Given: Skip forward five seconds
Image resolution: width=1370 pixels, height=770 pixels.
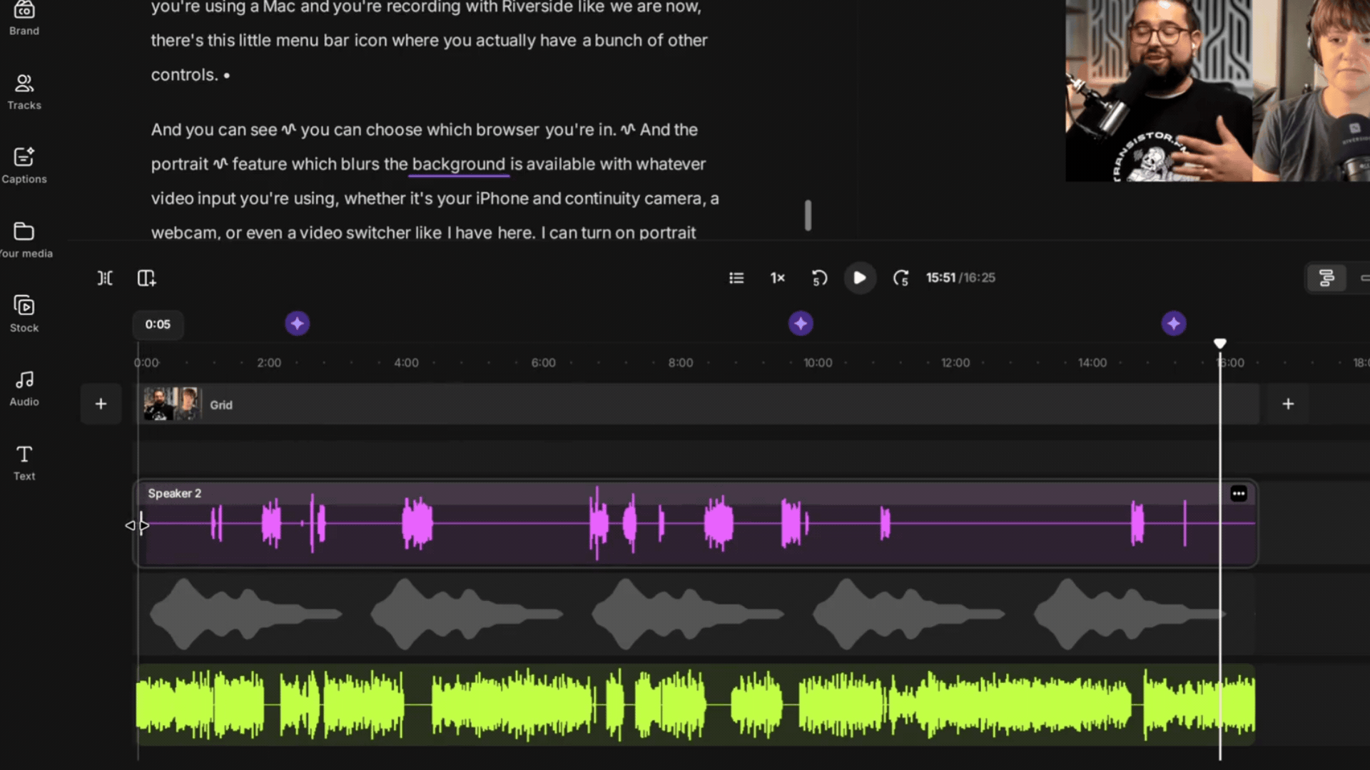Looking at the screenshot, I should point(901,278).
